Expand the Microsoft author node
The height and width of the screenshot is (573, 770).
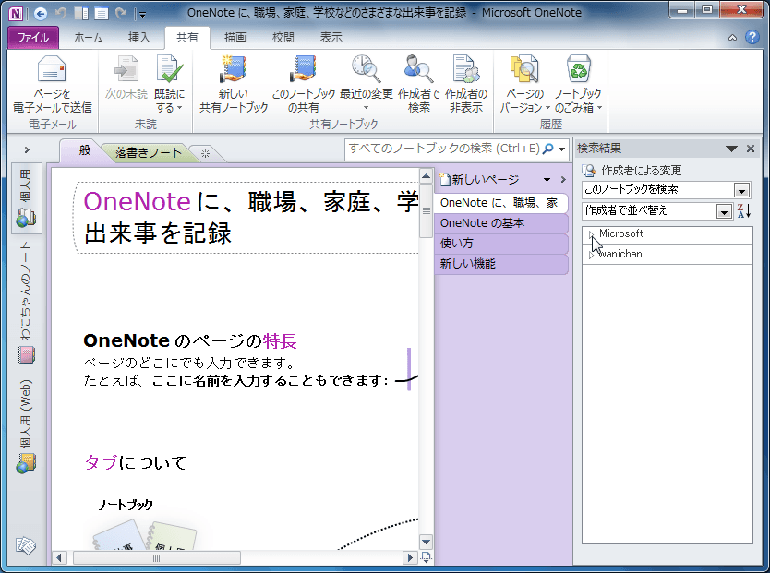click(x=591, y=234)
